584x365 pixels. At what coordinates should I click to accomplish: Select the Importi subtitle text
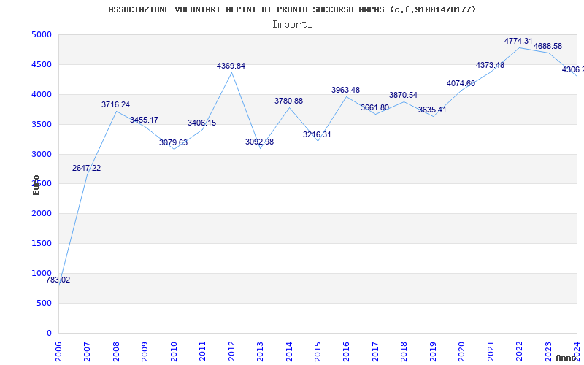tap(292, 24)
